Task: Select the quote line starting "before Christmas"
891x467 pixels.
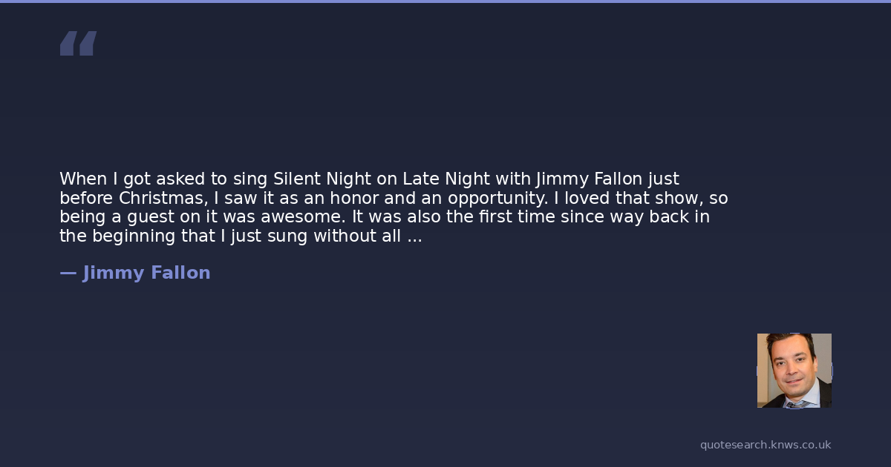Action: 394,199
